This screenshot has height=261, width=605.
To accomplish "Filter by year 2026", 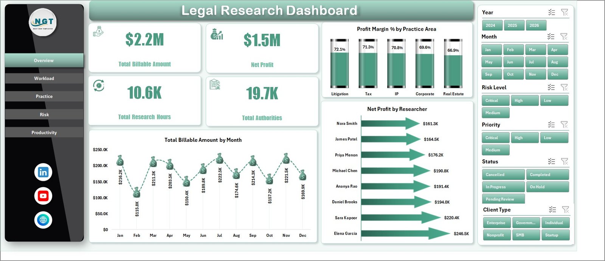I will 536,25.
